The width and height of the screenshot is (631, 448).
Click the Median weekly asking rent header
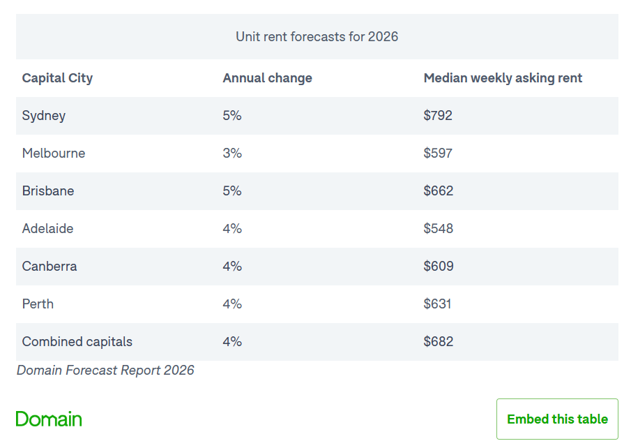point(503,78)
